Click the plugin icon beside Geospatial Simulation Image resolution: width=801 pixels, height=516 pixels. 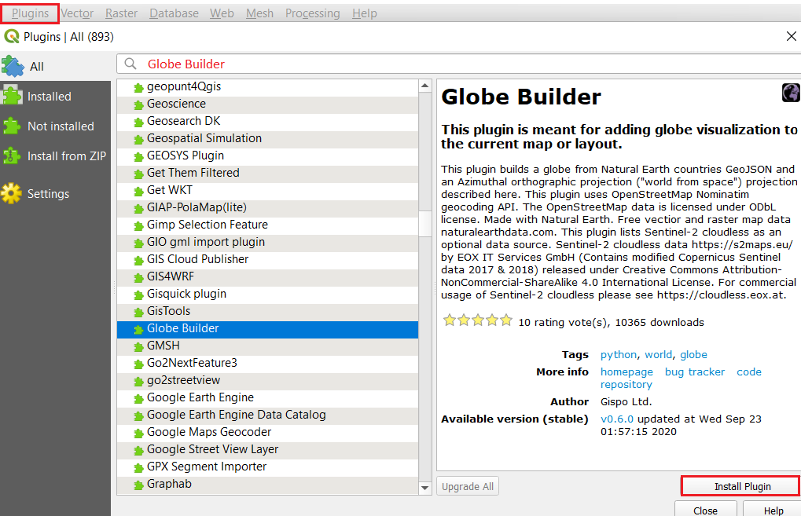[x=138, y=140]
